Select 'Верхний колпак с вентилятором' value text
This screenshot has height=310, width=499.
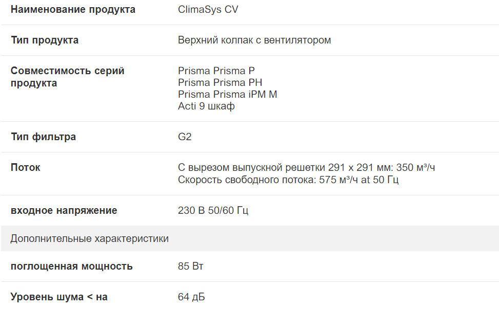(254, 40)
